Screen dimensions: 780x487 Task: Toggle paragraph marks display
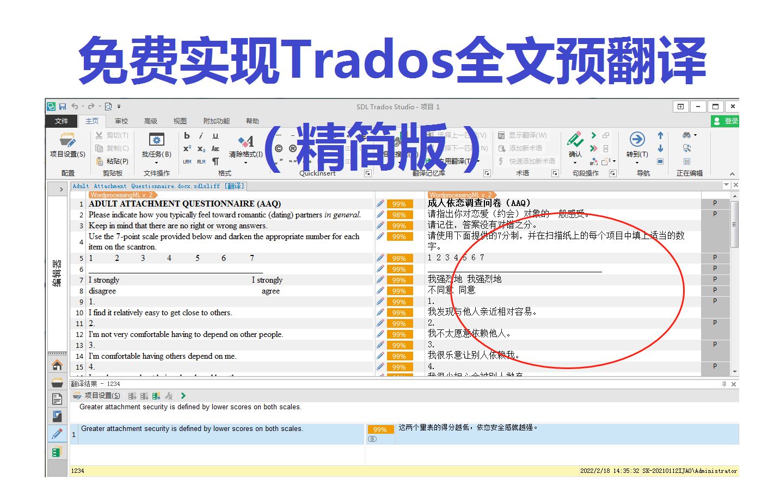[216, 161]
